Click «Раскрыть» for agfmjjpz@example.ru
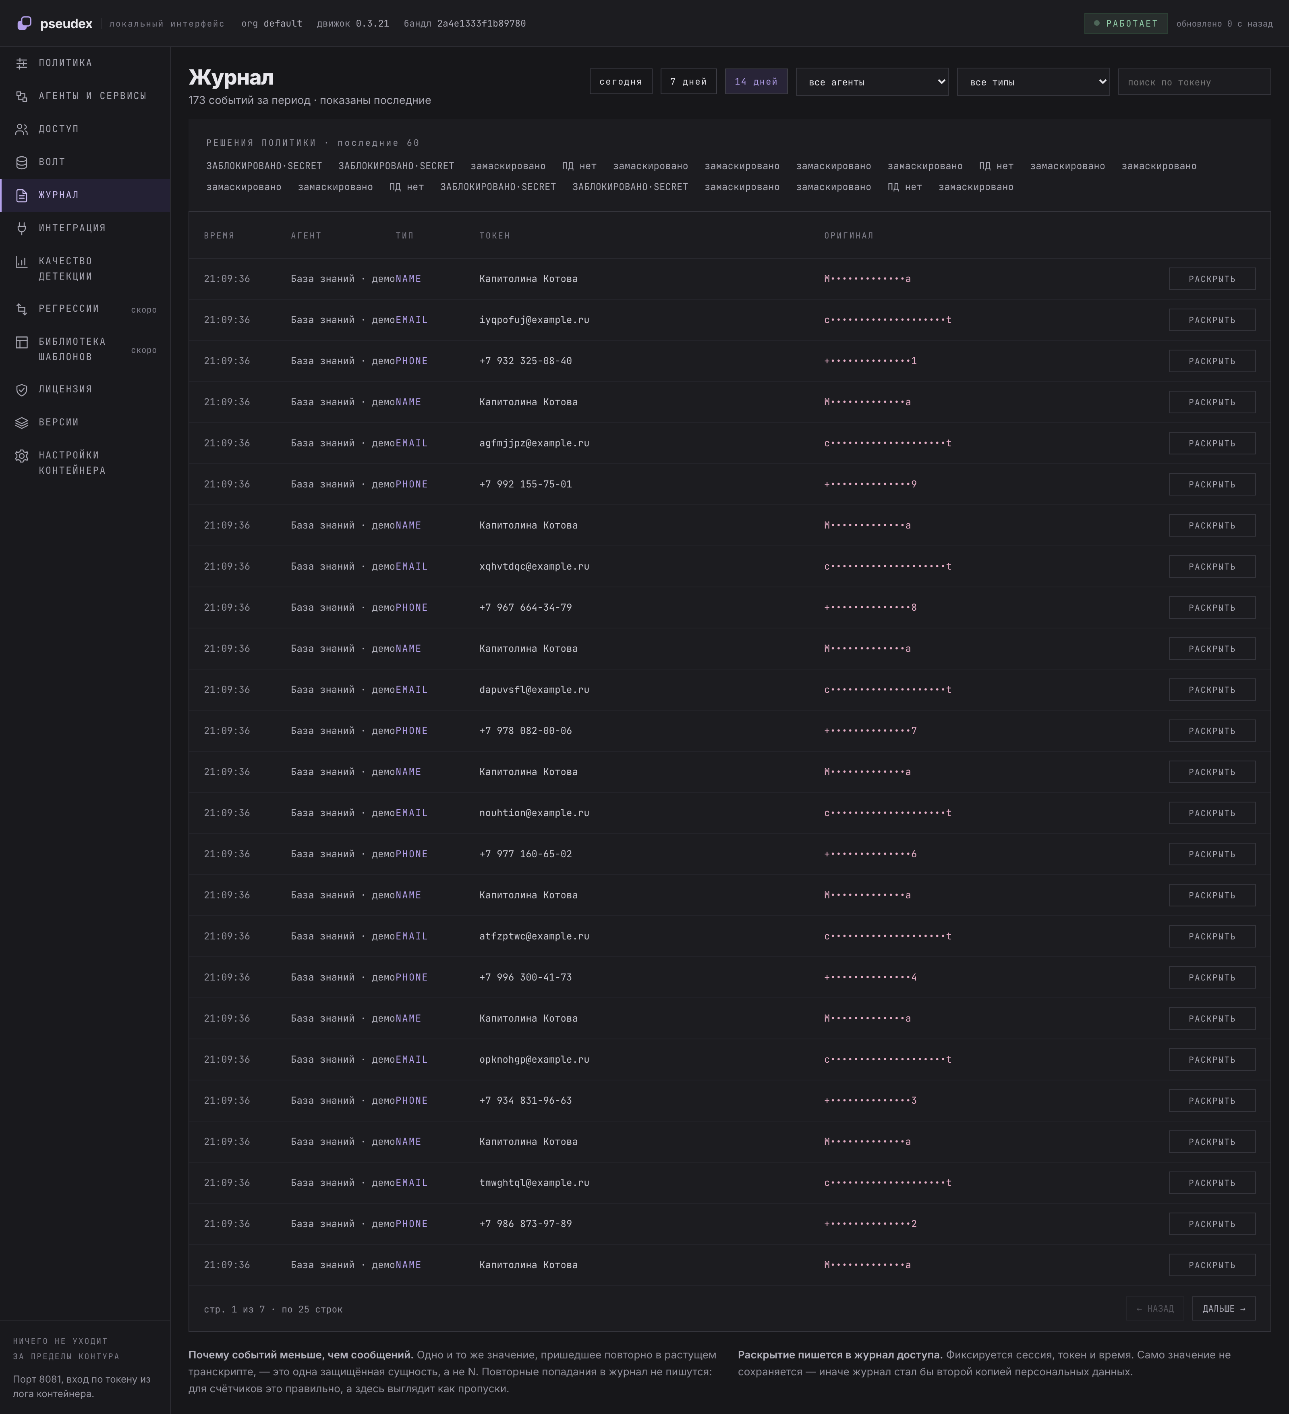1289x1414 pixels. click(x=1212, y=443)
